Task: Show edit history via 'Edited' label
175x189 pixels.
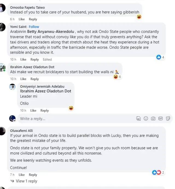Action: pos(47,60)
